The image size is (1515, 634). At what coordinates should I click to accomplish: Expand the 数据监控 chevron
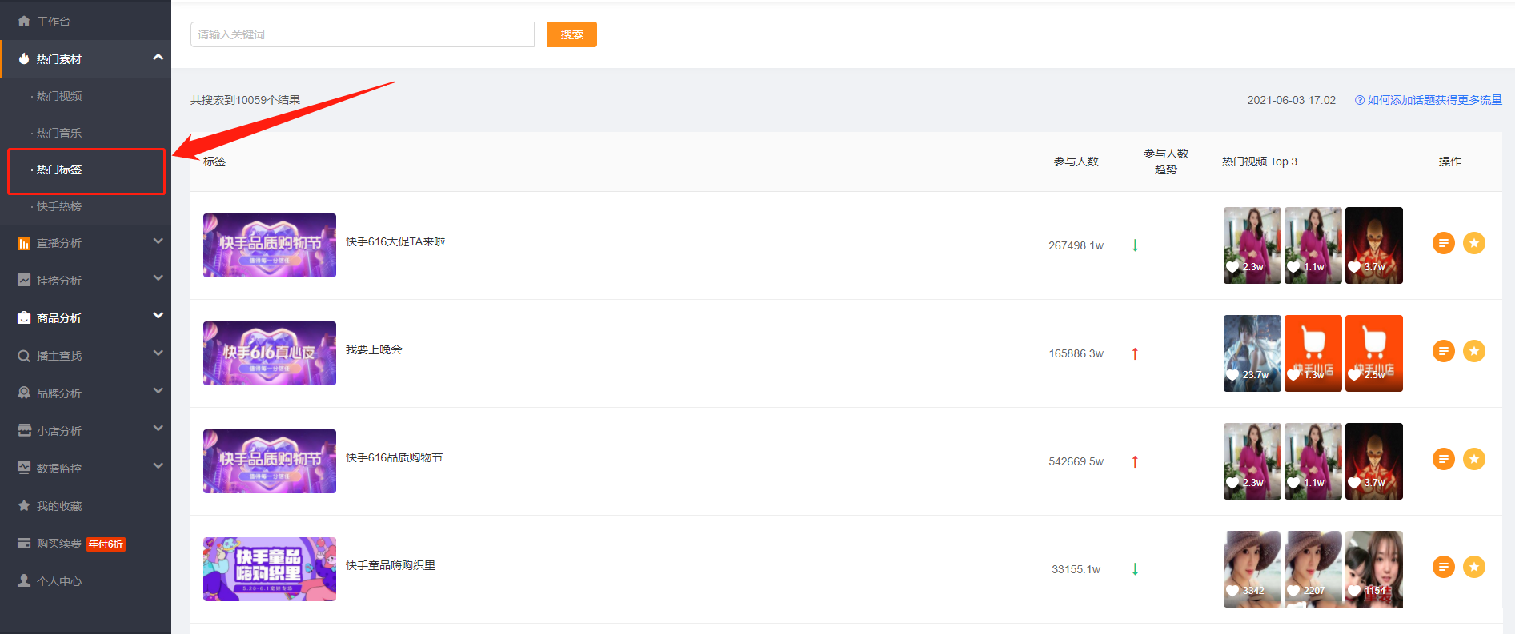click(x=158, y=466)
